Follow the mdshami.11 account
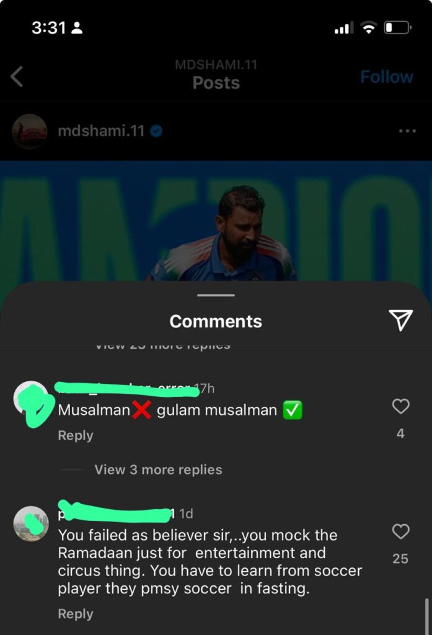Screen dimensions: 432x635 [x=387, y=77]
